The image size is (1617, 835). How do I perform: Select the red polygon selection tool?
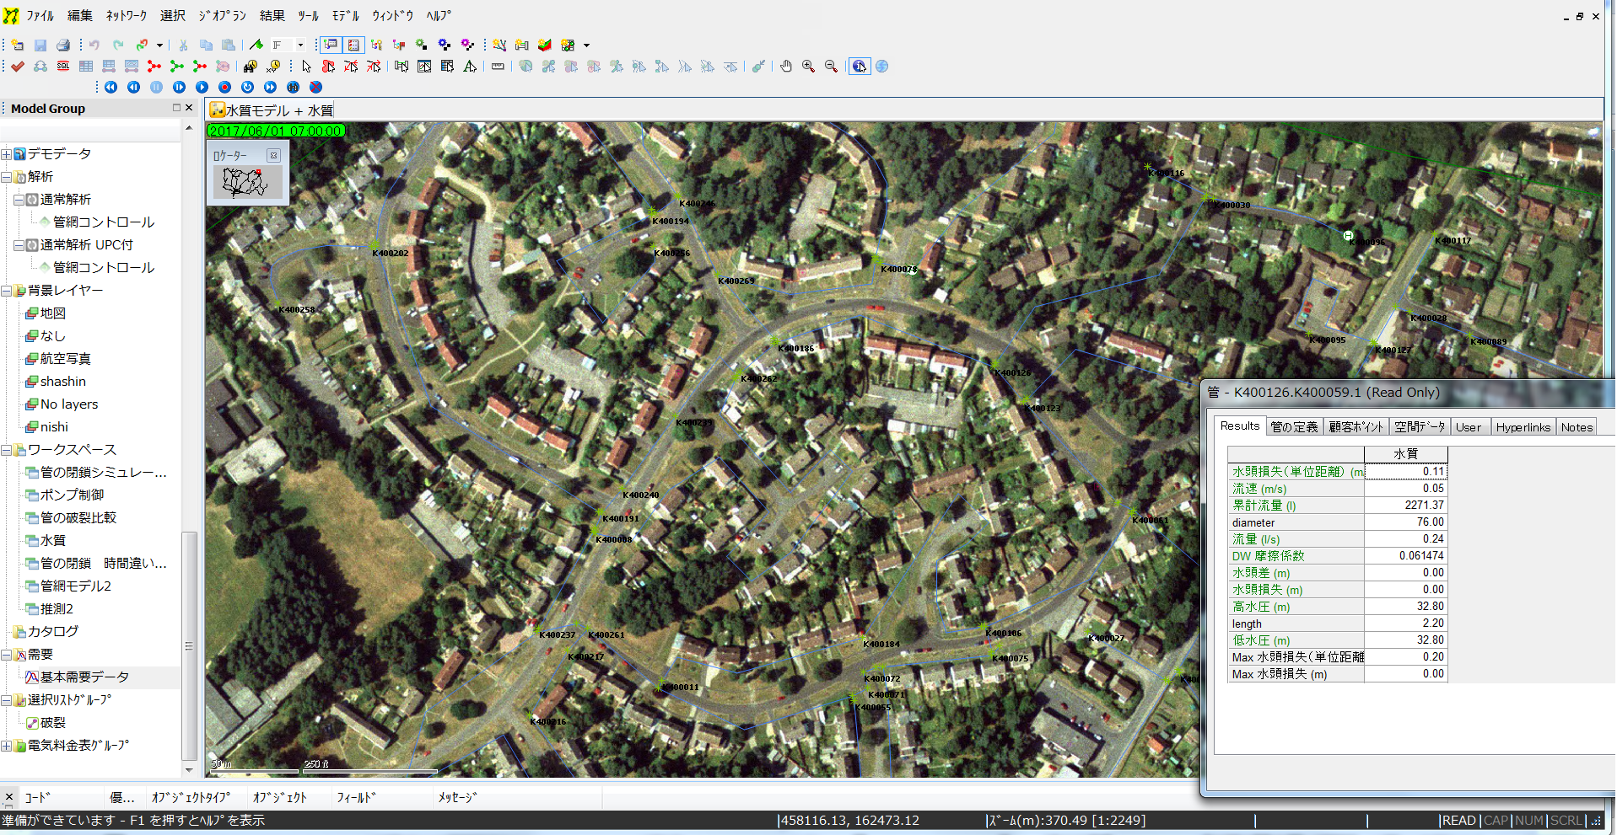328,66
